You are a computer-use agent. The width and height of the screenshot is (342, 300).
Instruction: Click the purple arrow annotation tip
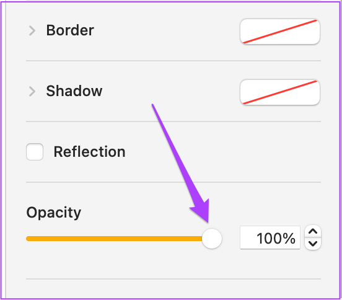207,221
